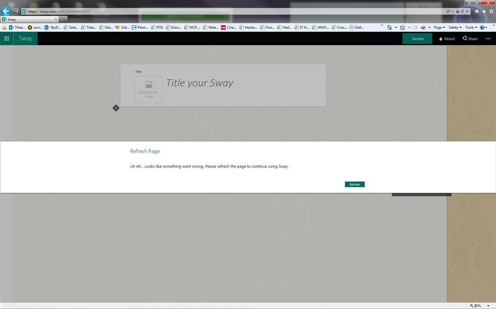Open the 'IT H...' favorites bar link
Image resolution: width=496 pixels, height=309 pixels.
click(x=302, y=28)
